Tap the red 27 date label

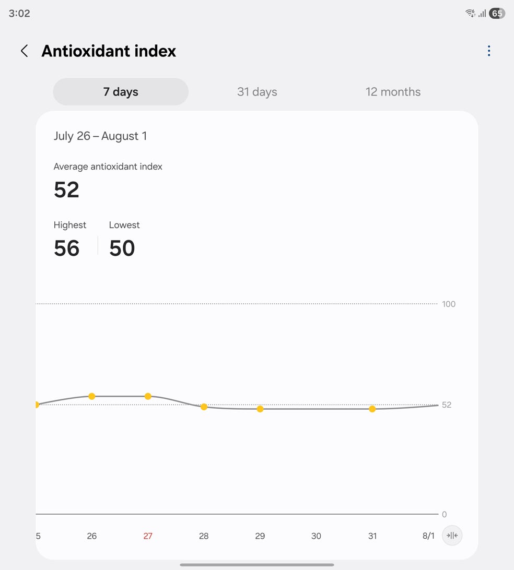148,536
